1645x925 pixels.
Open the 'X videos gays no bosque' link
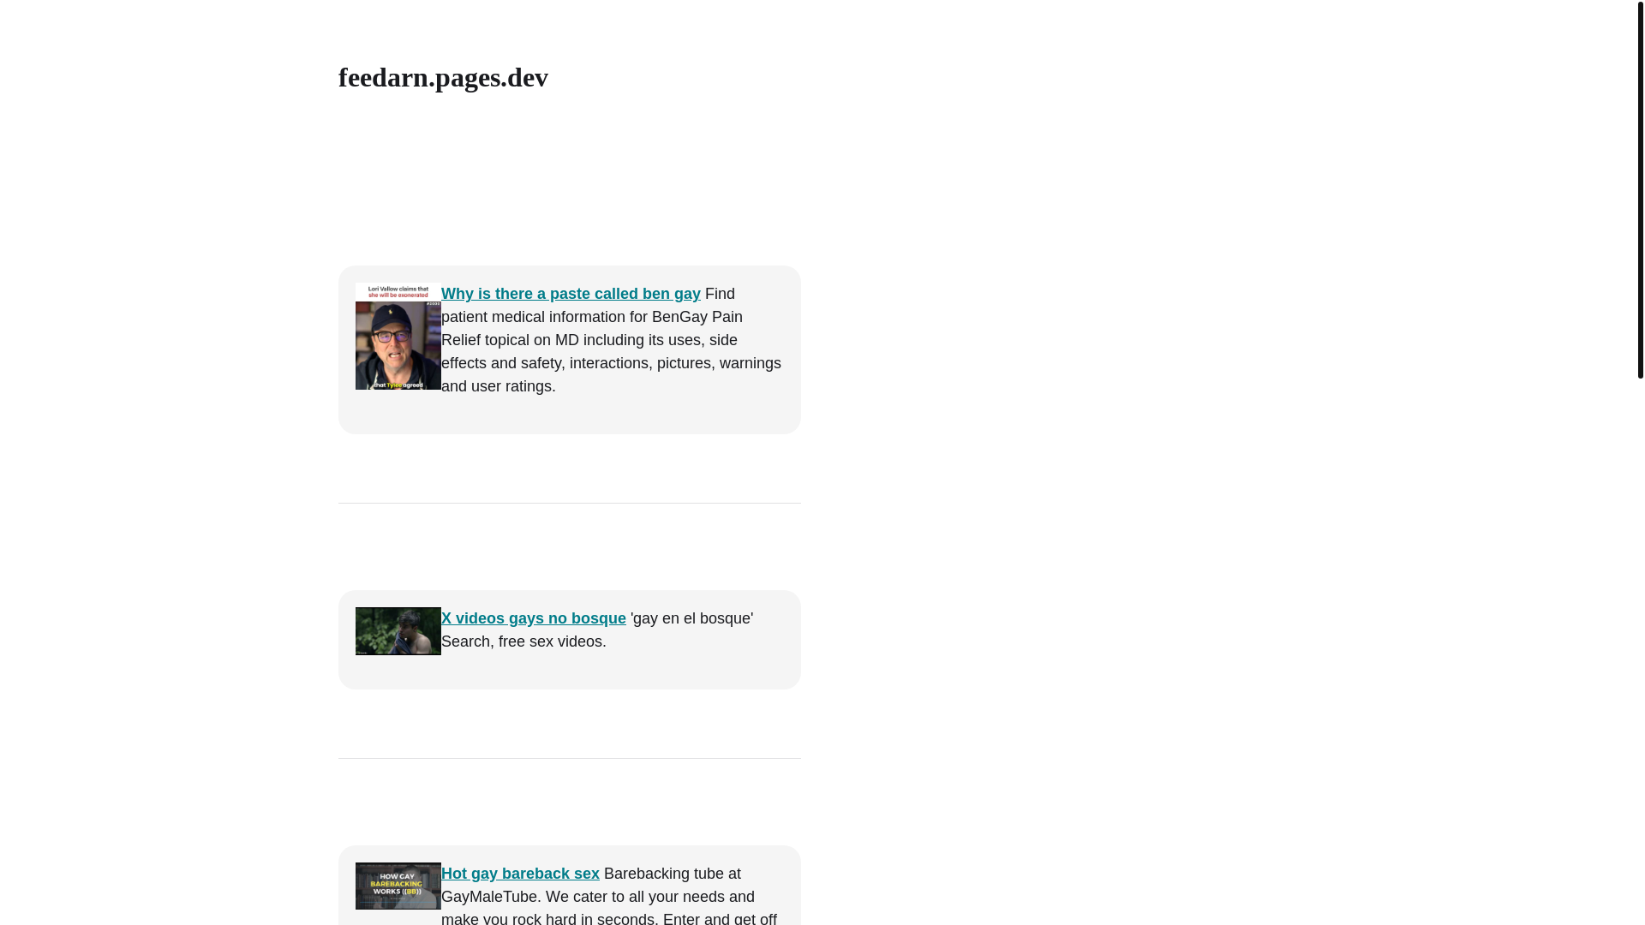(534, 618)
